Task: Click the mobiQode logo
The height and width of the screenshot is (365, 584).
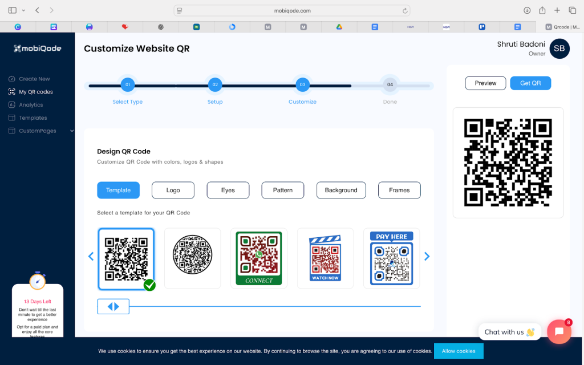Action: point(38,48)
